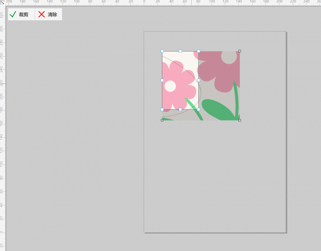Select the top-left crop rectangle handle

click(162, 51)
